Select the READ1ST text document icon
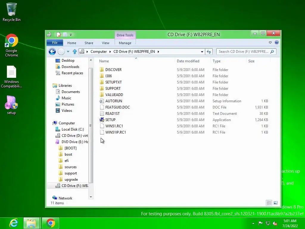 click(102, 113)
